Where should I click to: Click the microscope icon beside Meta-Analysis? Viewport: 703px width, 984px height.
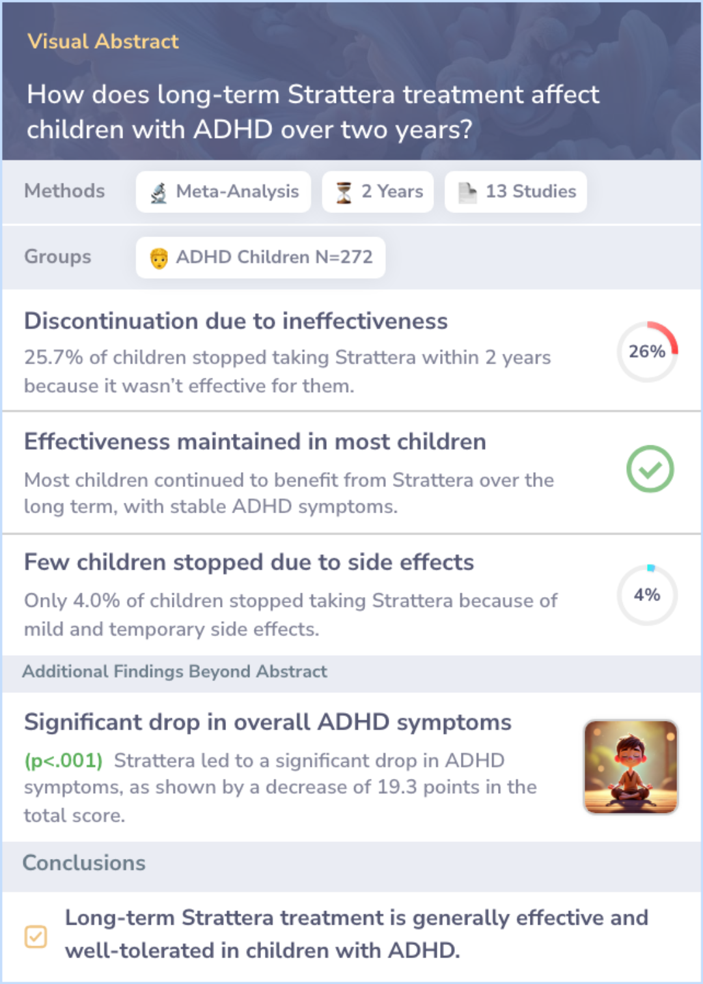(x=159, y=192)
